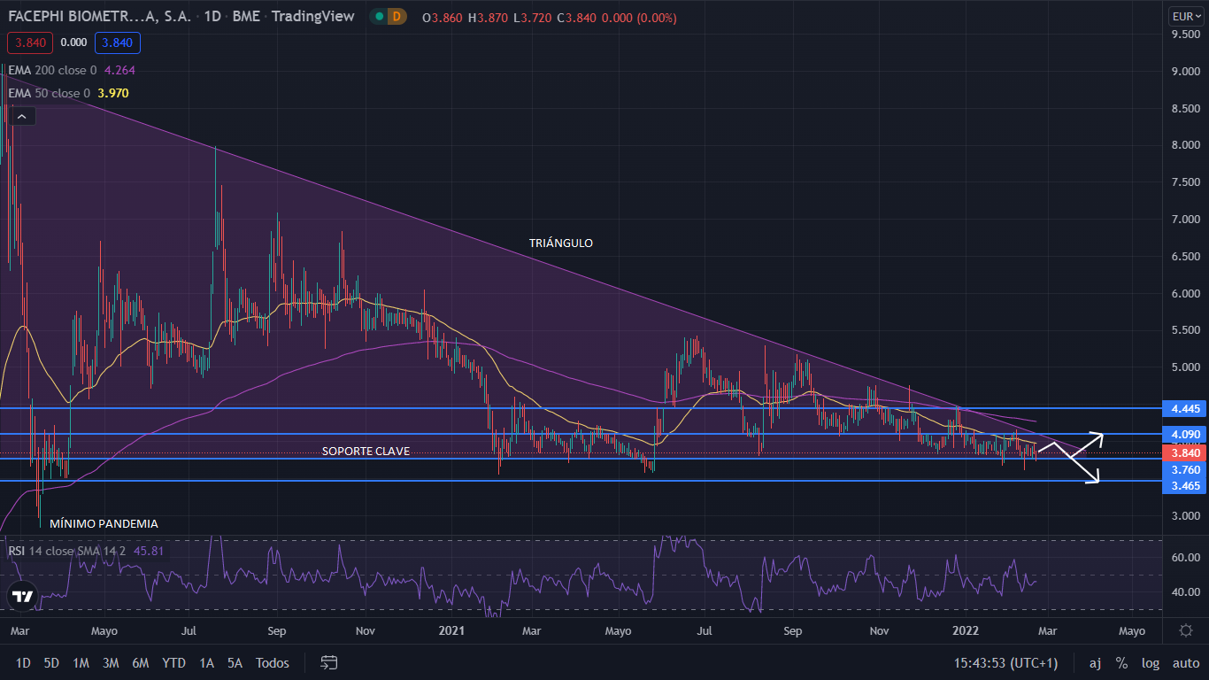Toggle percentage scale mode
The width and height of the screenshot is (1209, 680).
point(1121,662)
